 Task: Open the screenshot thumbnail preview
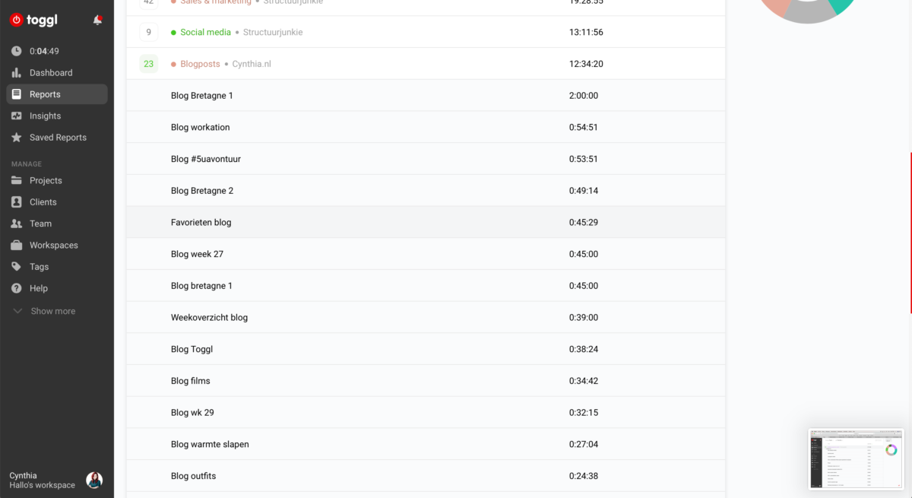click(x=856, y=458)
